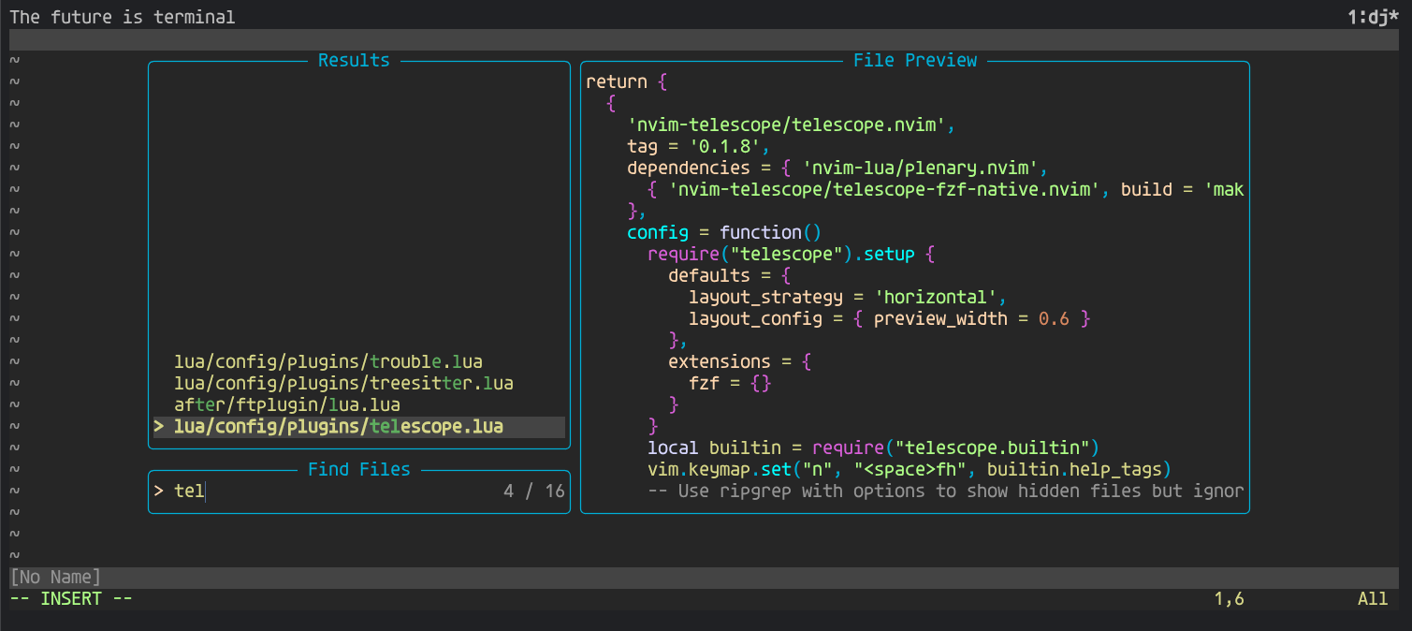Click the Find Files panel title
The width and height of the screenshot is (1412, 631).
359,469
